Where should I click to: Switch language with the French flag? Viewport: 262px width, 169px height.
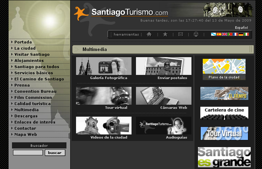[x=235, y=34]
